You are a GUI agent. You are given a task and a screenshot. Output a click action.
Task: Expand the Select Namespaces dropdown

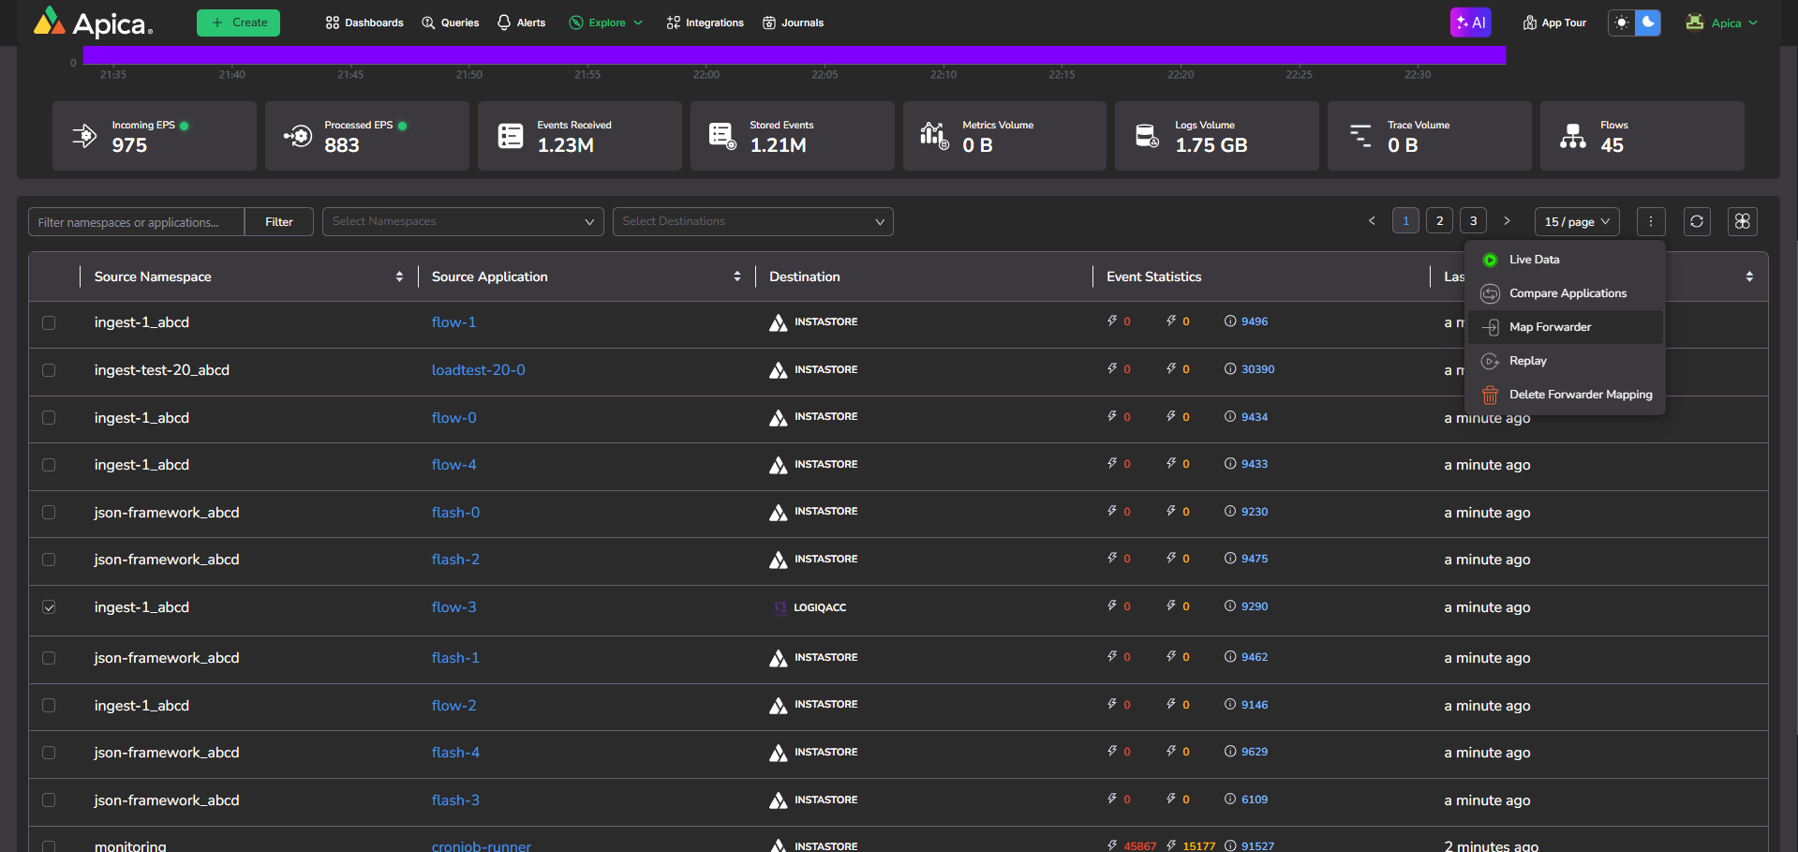(463, 221)
